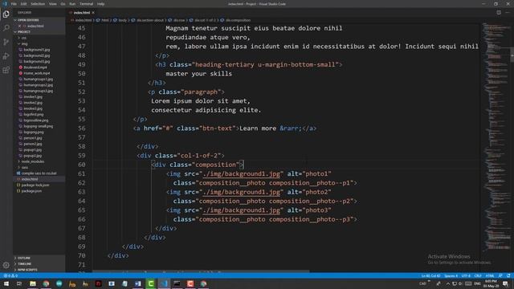
Task: Click the body breadcrumb segment
Action: tap(122, 20)
